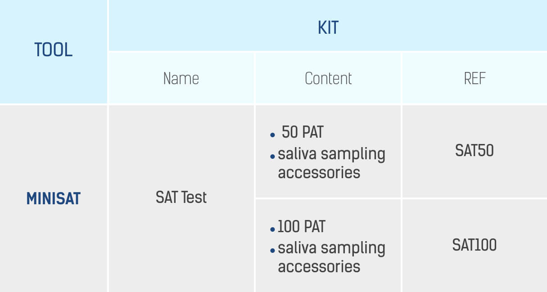The height and width of the screenshot is (292, 547).
Task: Click the SAT100 reference code
Action: (x=475, y=245)
